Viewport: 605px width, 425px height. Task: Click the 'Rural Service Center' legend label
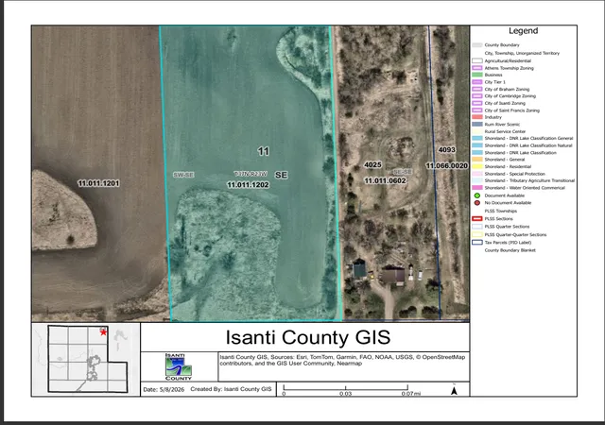pyautogui.click(x=505, y=131)
